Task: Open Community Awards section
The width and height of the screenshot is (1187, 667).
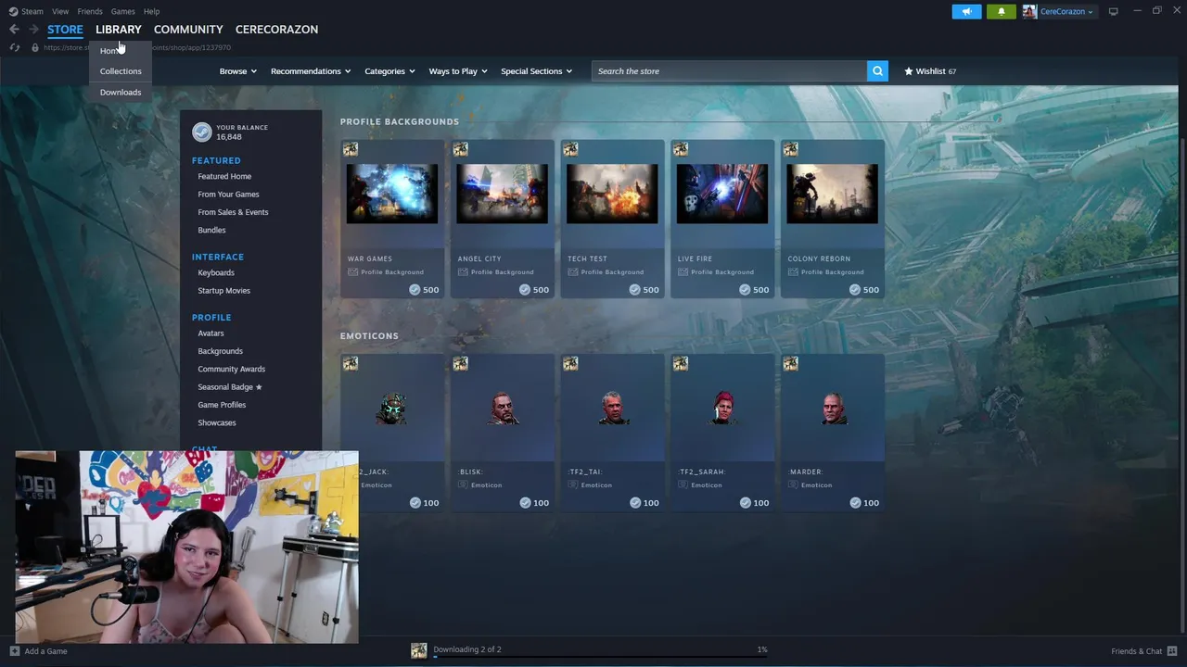Action: [231, 370]
